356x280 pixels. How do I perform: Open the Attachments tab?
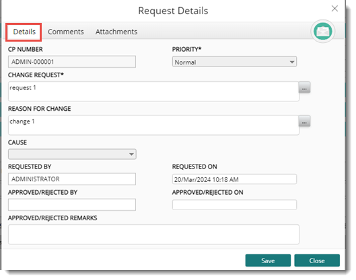click(116, 32)
